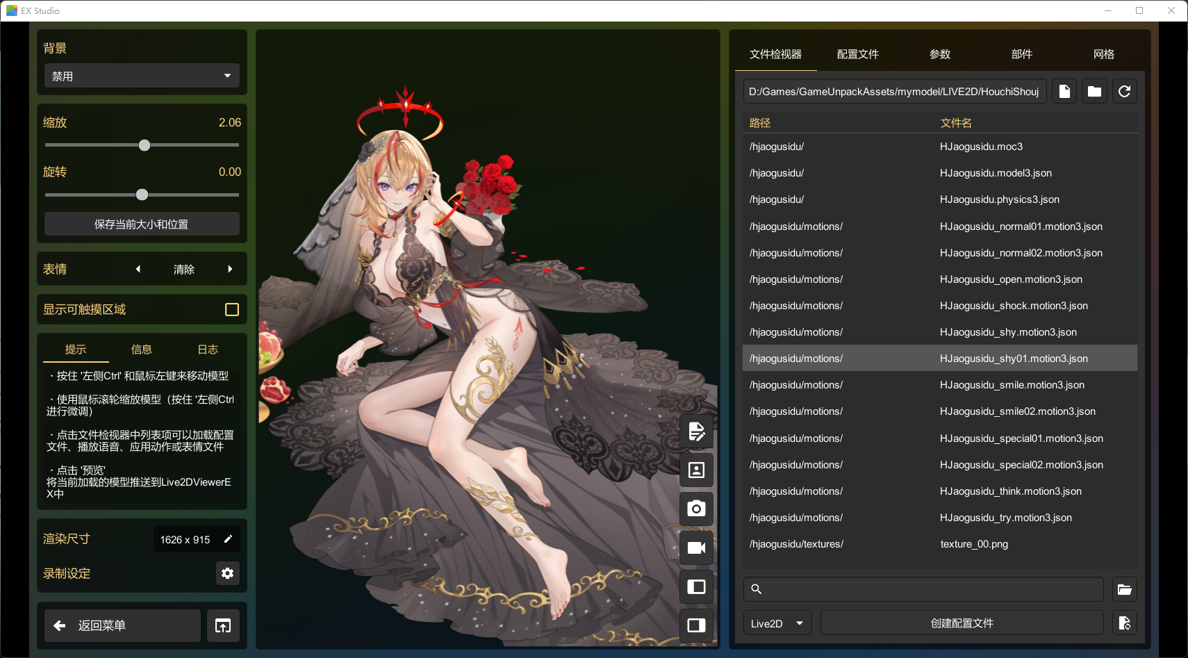Click the file icon beside 创建配置文件
This screenshot has height=658, width=1188.
1125,623
